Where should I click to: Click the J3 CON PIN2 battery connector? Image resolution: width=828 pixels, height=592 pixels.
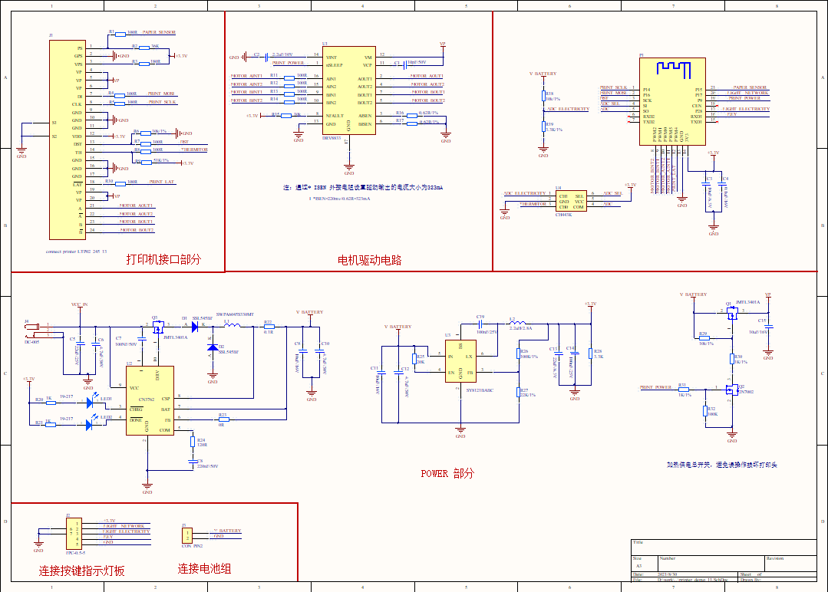tap(187, 535)
